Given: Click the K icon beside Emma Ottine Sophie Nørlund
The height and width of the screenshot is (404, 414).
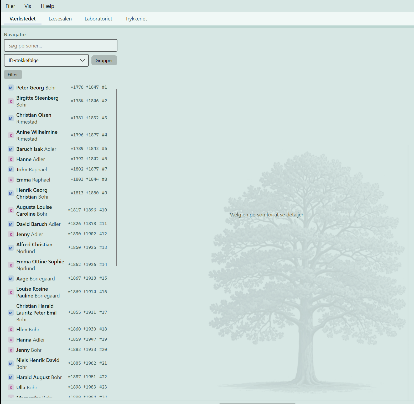Looking at the screenshot, I should (x=11, y=265).
